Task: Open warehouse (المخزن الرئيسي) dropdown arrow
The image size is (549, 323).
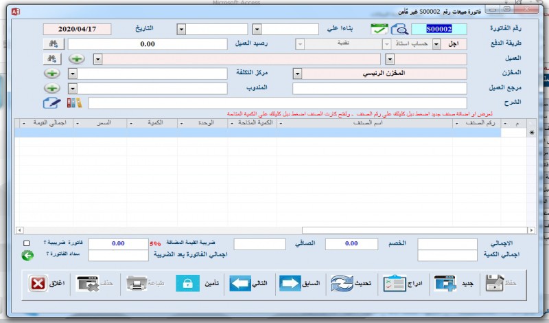Action: click(297, 74)
